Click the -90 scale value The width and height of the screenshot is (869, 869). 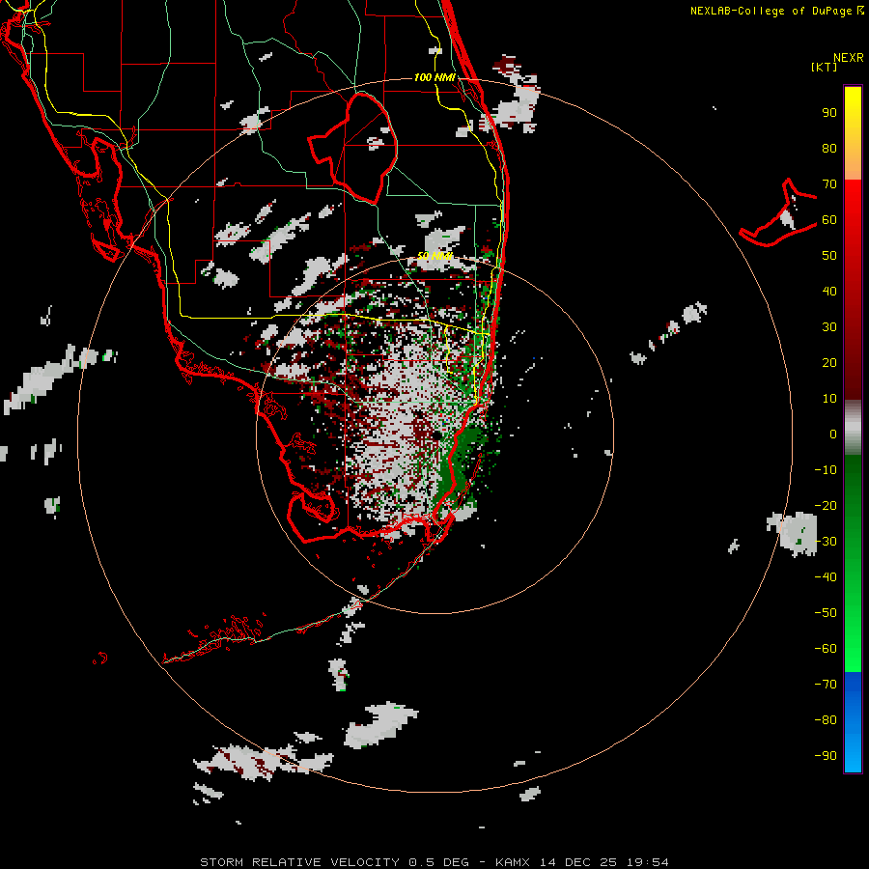(x=826, y=756)
